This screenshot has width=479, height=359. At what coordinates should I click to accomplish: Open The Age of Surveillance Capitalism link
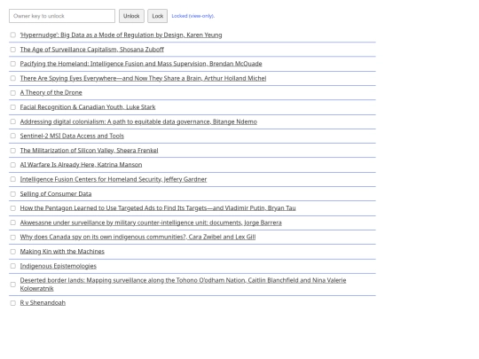[x=92, y=50]
